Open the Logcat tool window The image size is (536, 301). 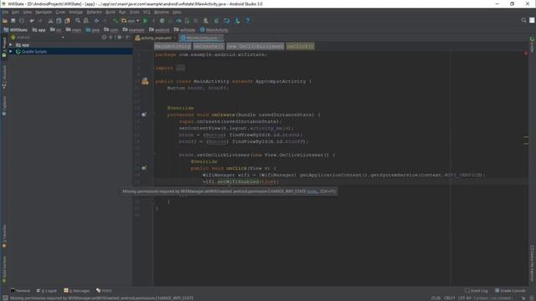pos(47,291)
